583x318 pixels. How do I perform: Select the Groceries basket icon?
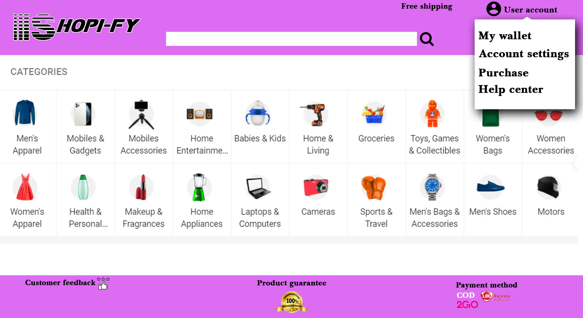coord(374,114)
